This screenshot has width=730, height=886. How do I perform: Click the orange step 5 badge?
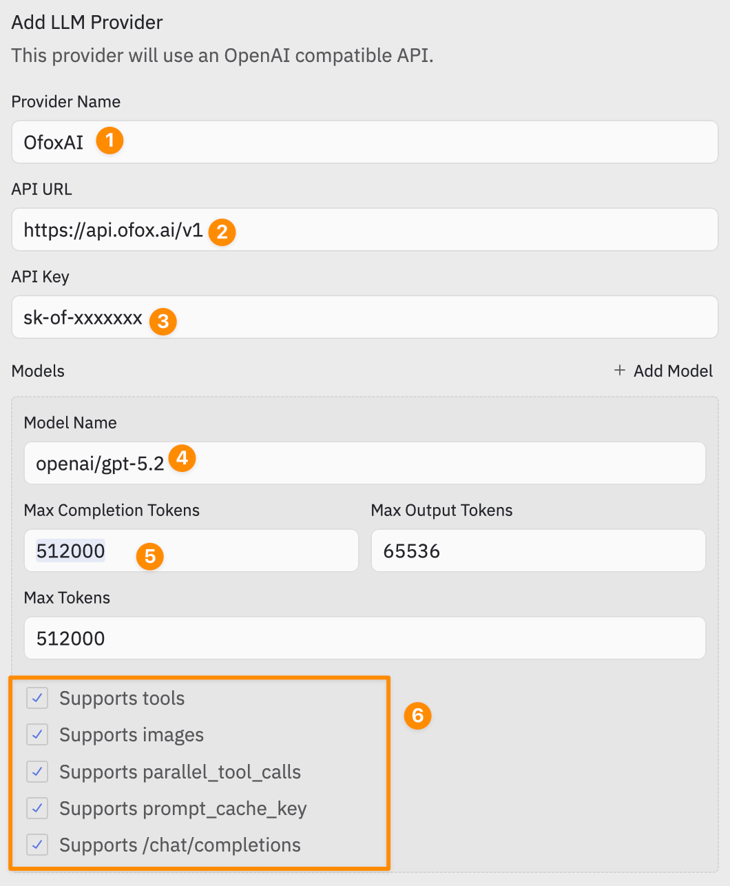pyautogui.click(x=150, y=555)
